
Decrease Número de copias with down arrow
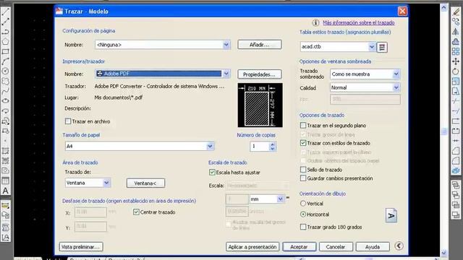(x=272, y=149)
